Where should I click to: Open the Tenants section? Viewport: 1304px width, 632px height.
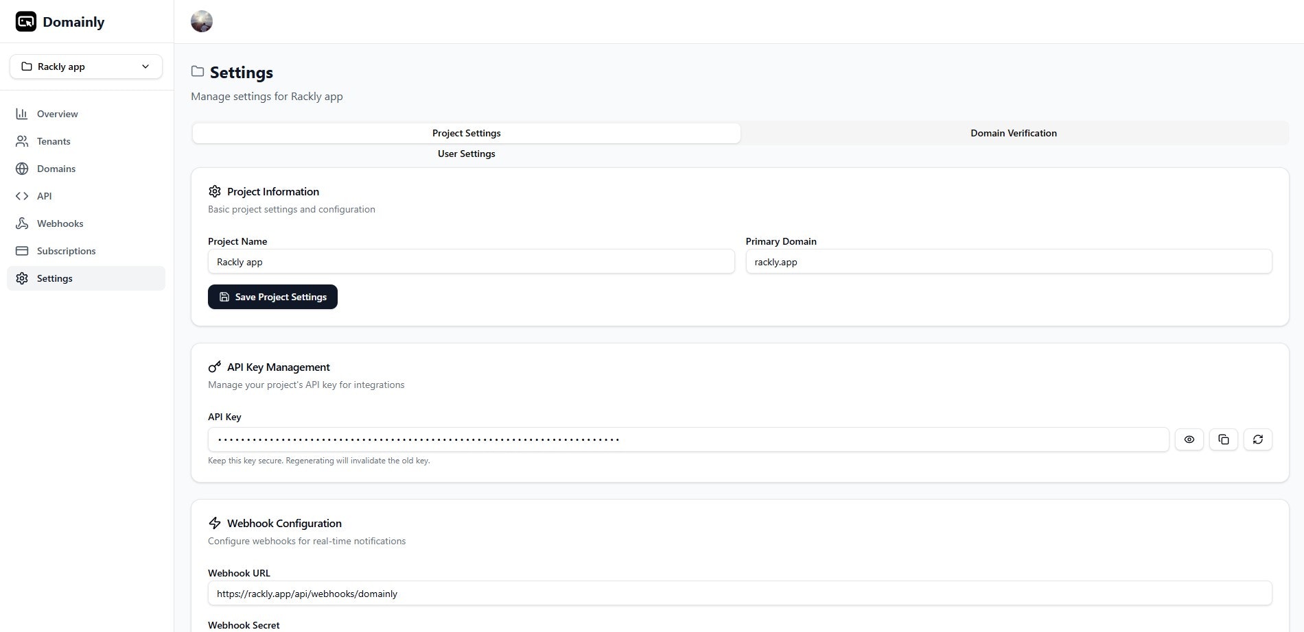point(86,141)
